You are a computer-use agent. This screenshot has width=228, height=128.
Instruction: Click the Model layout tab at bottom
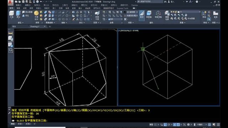13,124
